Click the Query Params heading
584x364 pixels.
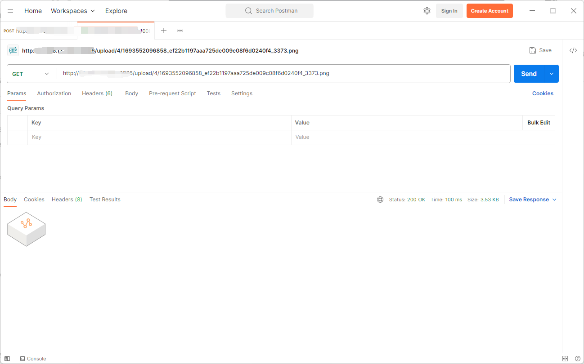pyautogui.click(x=26, y=108)
